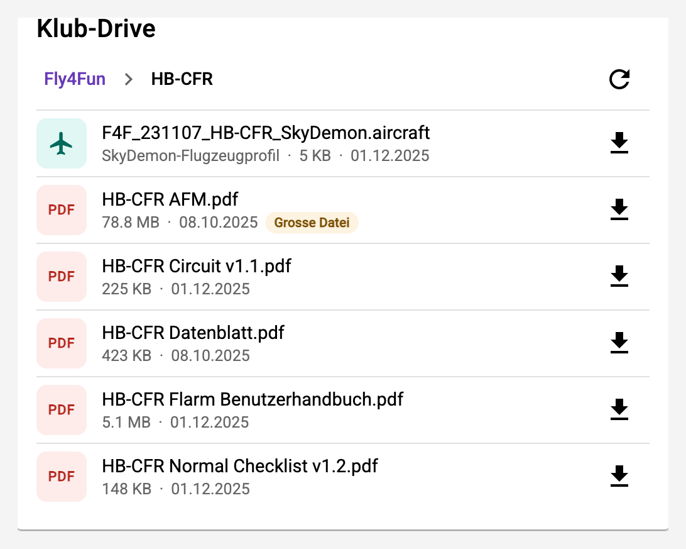This screenshot has height=549, width=686.
Task: Download HB-CFR Circuit v1.1.pdf
Action: point(619,276)
